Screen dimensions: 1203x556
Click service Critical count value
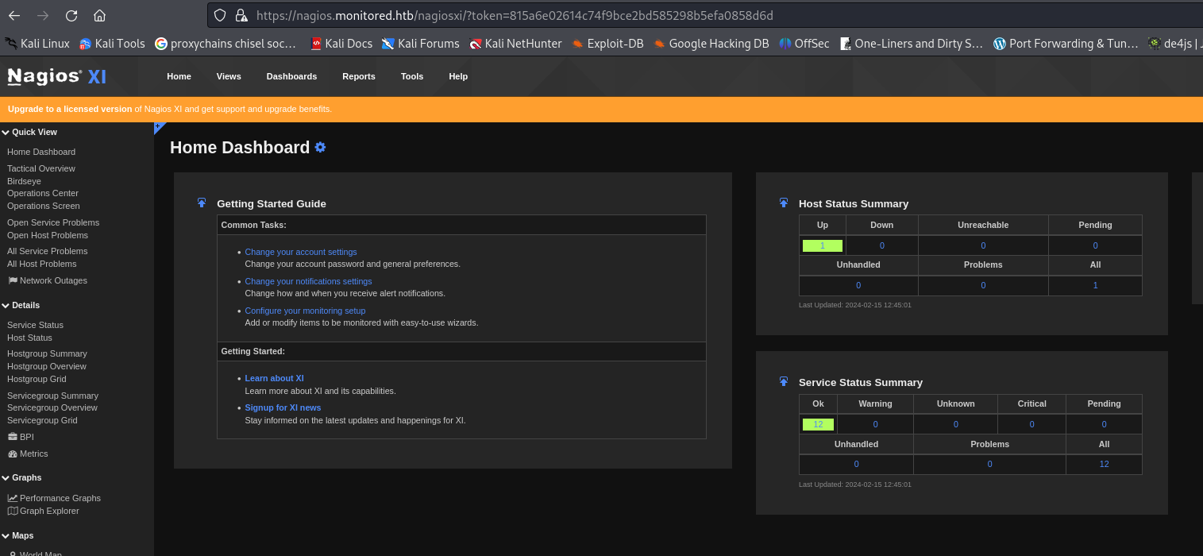[x=1031, y=424]
